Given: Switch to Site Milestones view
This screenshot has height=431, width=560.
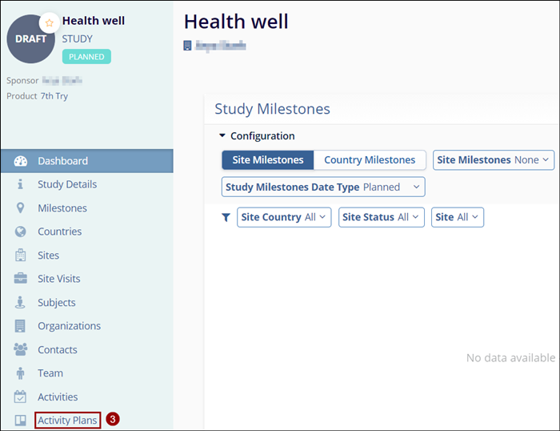Looking at the screenshot, I should (267, 160).
